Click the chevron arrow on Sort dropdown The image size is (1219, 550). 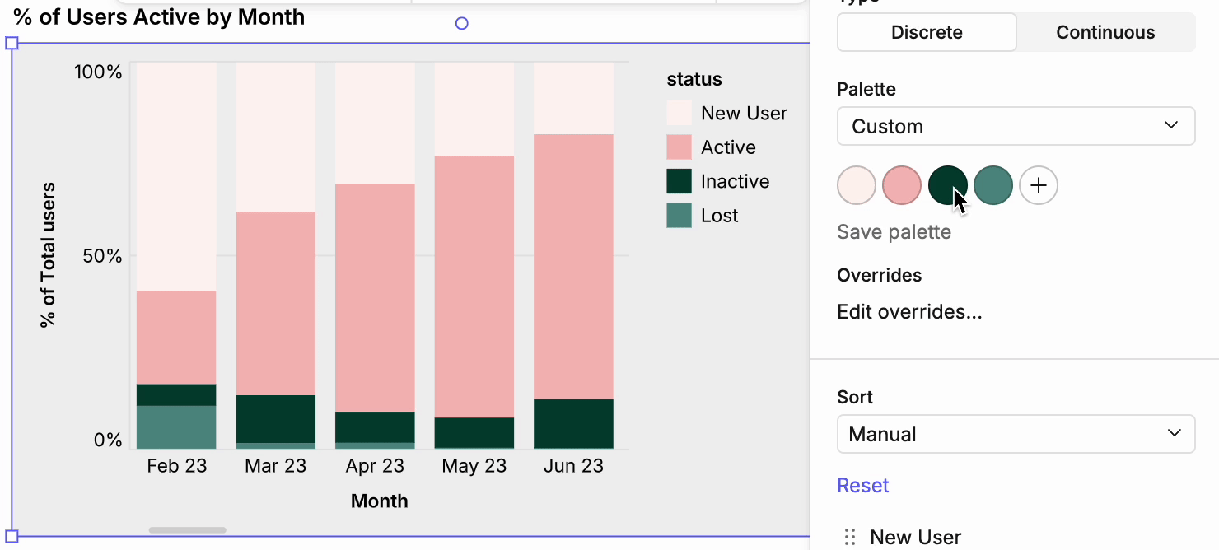(x=1175, y=433)
